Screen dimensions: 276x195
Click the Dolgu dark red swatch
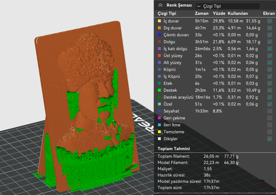159,42
